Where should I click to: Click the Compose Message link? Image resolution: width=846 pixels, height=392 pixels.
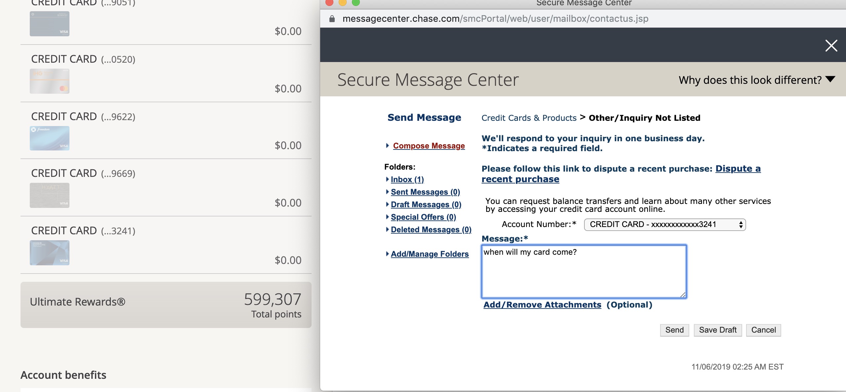(x=428, y=146)
